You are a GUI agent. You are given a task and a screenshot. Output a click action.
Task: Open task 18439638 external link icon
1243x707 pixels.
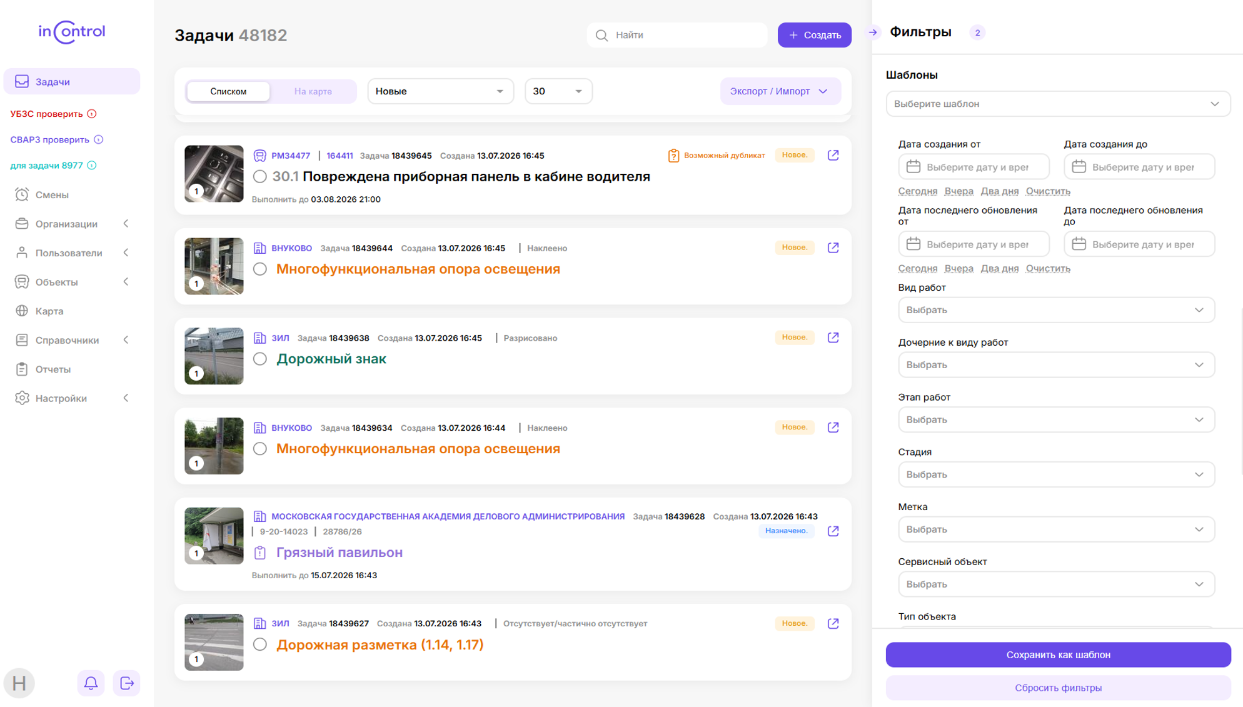pyautogui.click(x=833, y=338)
